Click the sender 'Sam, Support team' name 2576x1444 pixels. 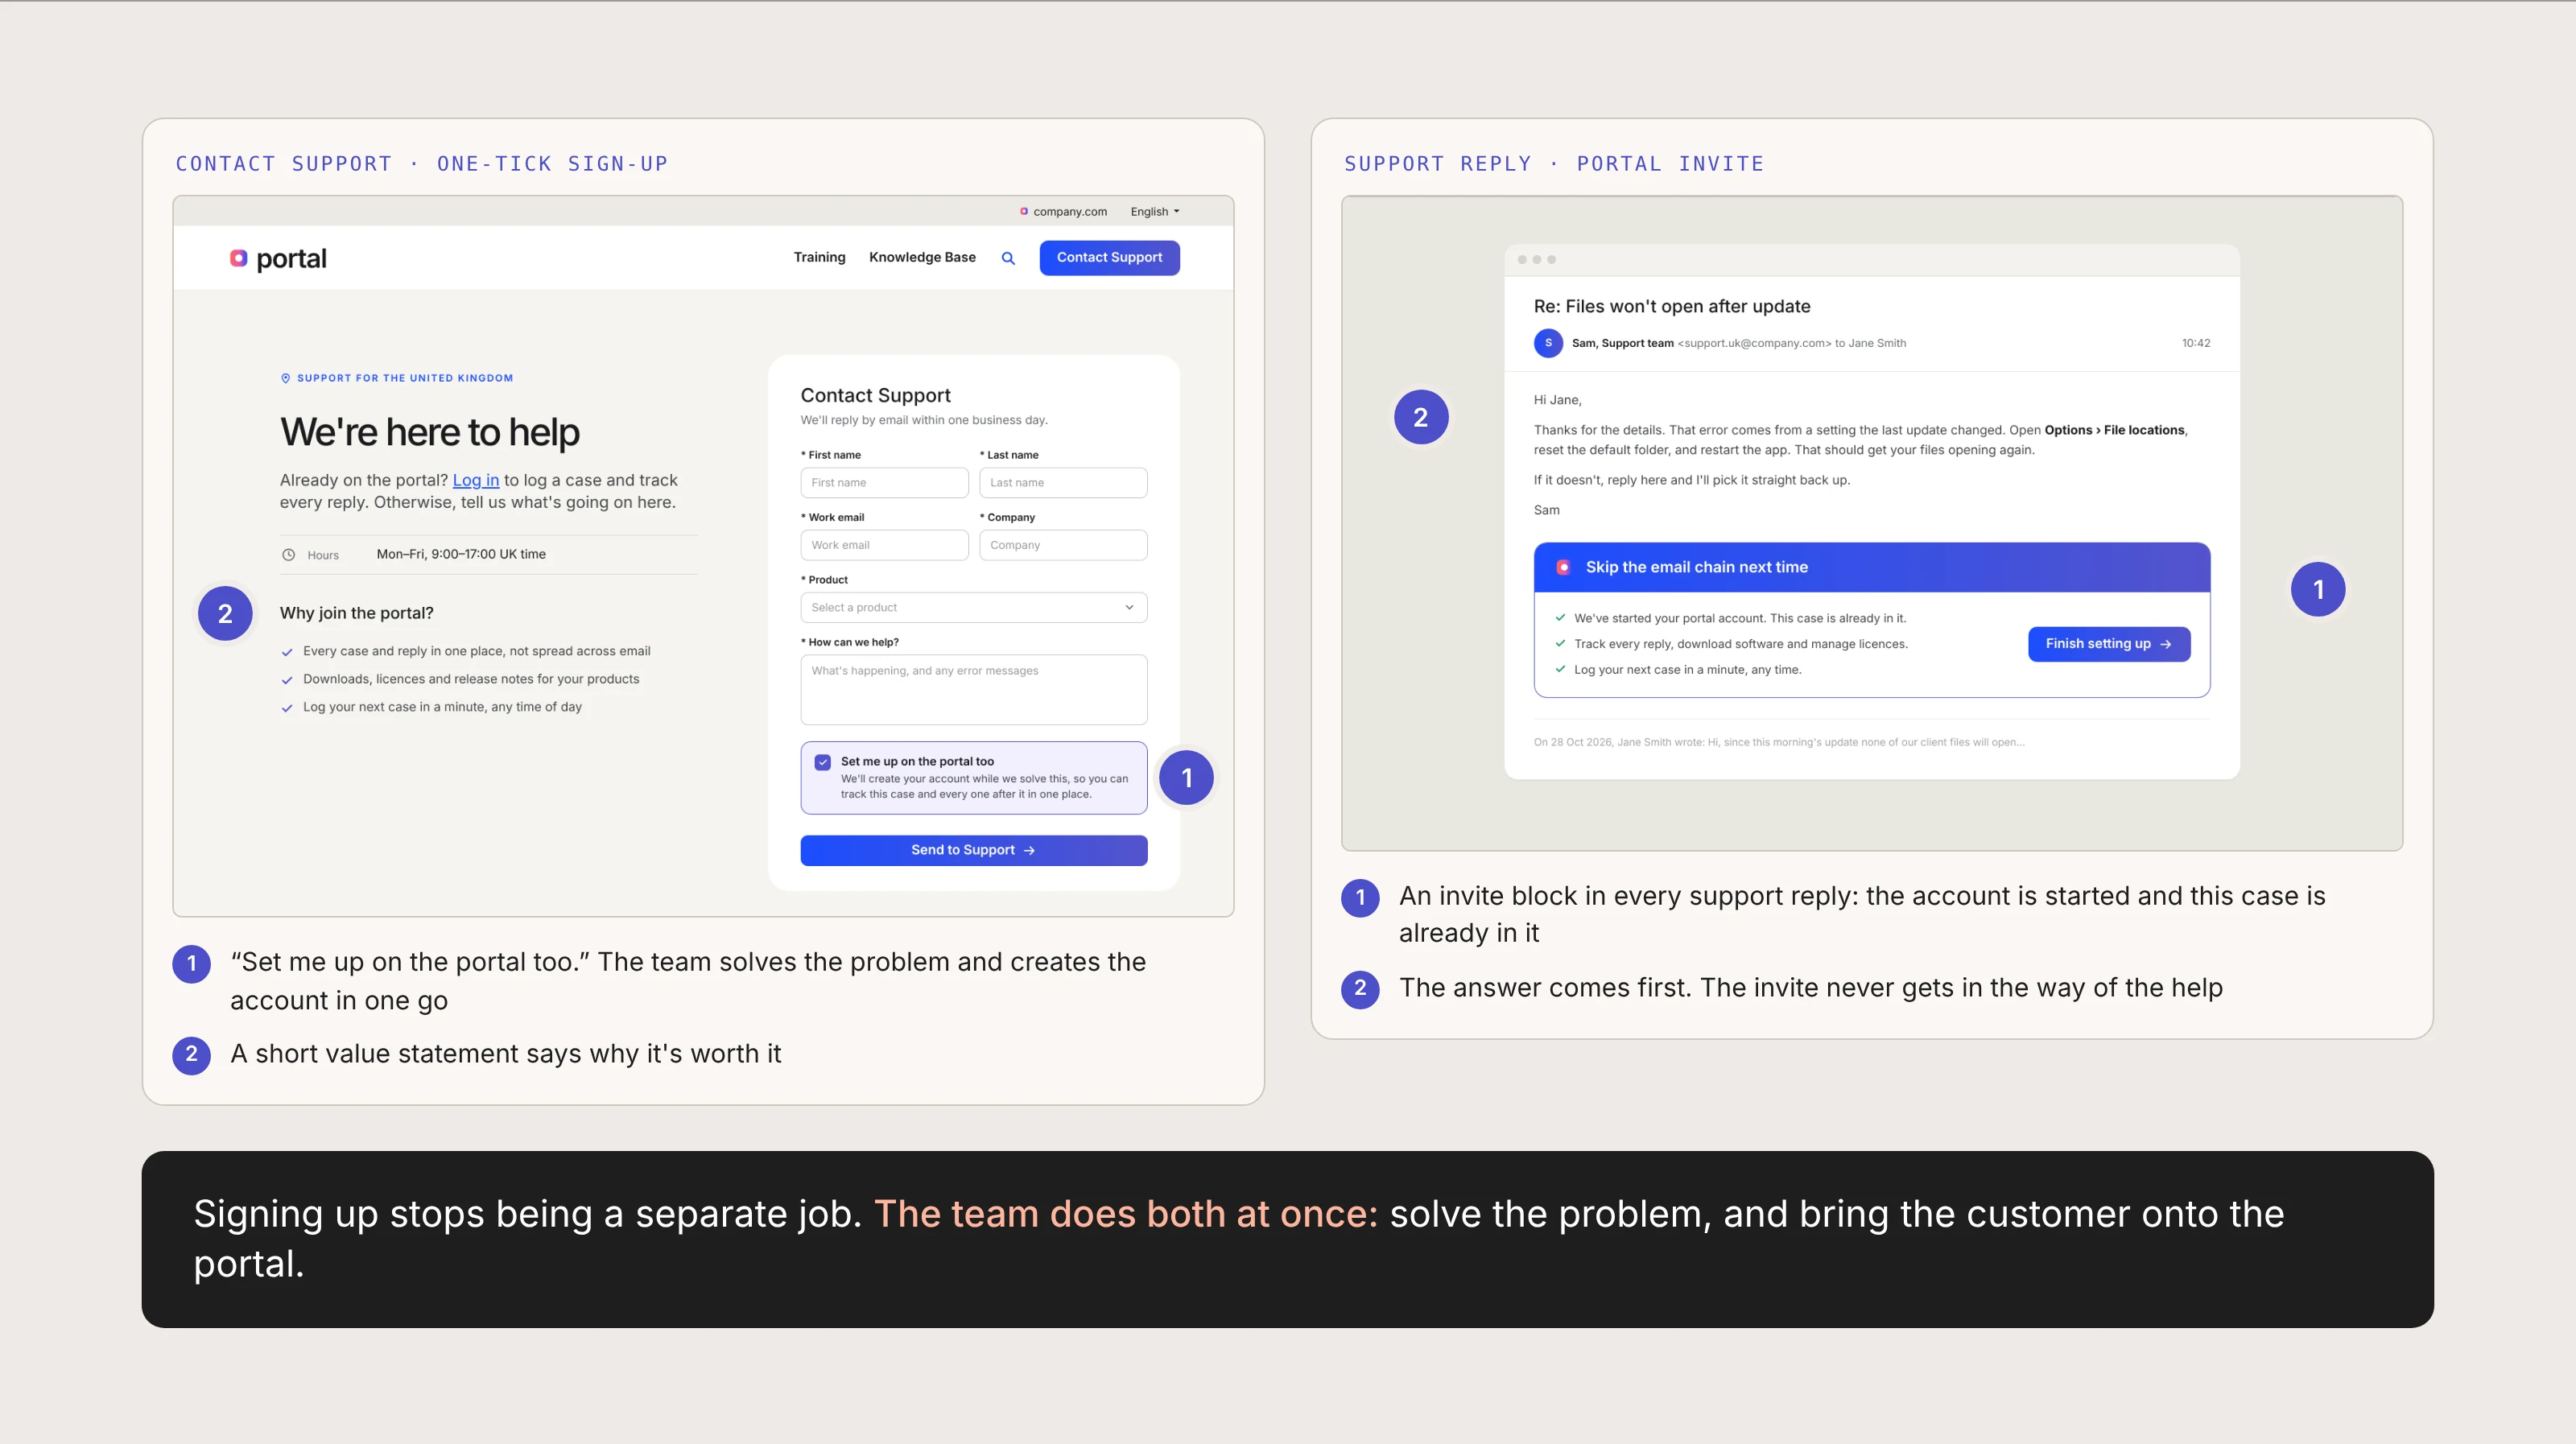[1622, 343]
